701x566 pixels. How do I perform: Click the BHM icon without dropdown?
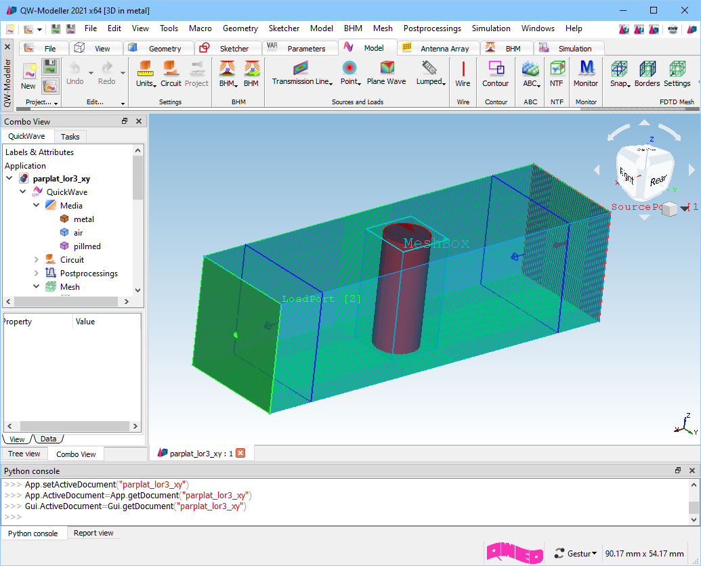(x=252, y=68)
